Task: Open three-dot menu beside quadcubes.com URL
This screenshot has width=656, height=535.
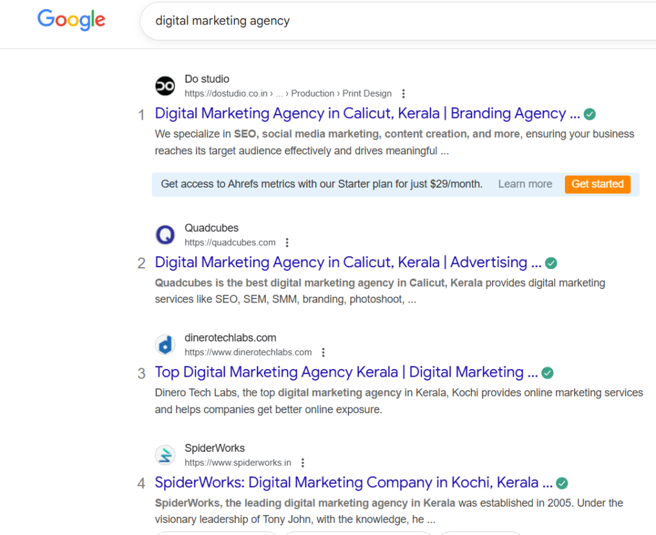Action: (287, 243)
